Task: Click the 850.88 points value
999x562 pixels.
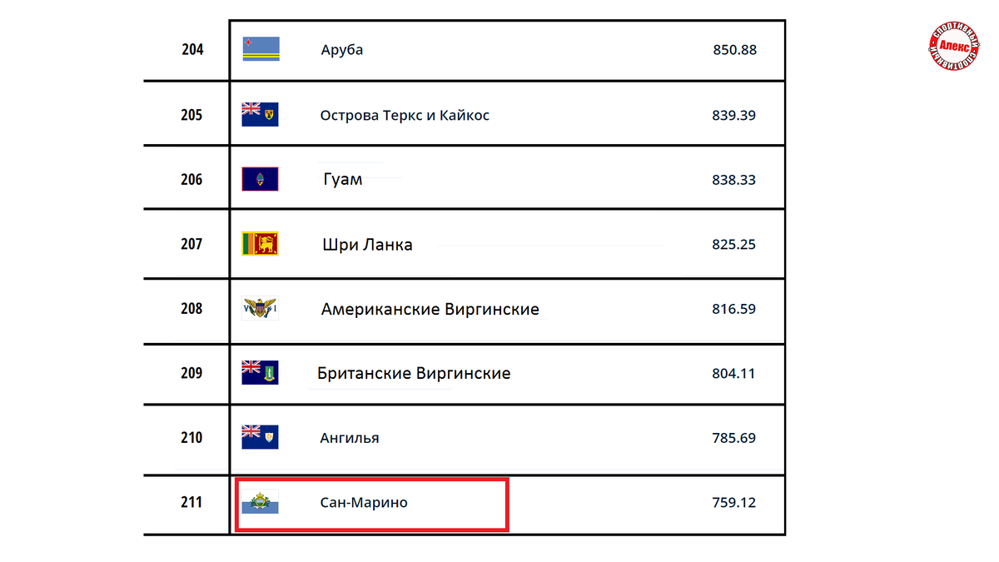Action: pos(735,50)
